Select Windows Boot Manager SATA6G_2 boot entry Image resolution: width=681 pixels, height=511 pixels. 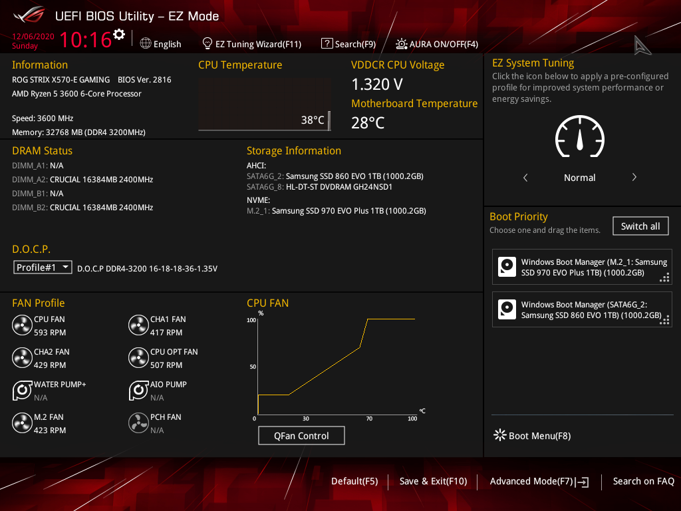pos(582,309)
